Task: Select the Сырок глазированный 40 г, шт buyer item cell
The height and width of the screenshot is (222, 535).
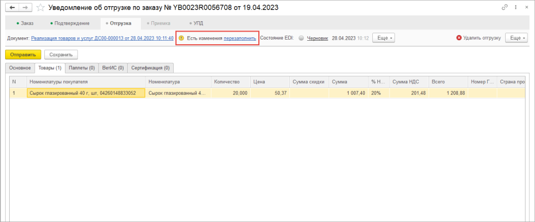Action: click(x=86, y=93)
